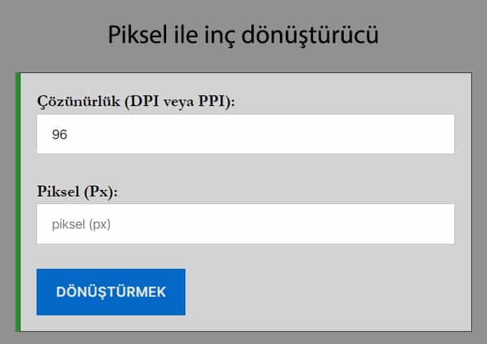
Task: Focus the Çözünürlük resolution input field
Action: point(246,134)
